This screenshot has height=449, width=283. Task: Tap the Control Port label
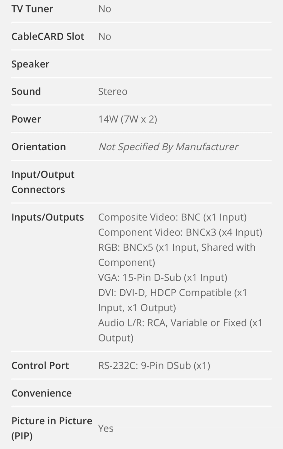[x=40, y=365]
